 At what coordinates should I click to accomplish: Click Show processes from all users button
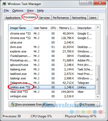pos(32,104)
